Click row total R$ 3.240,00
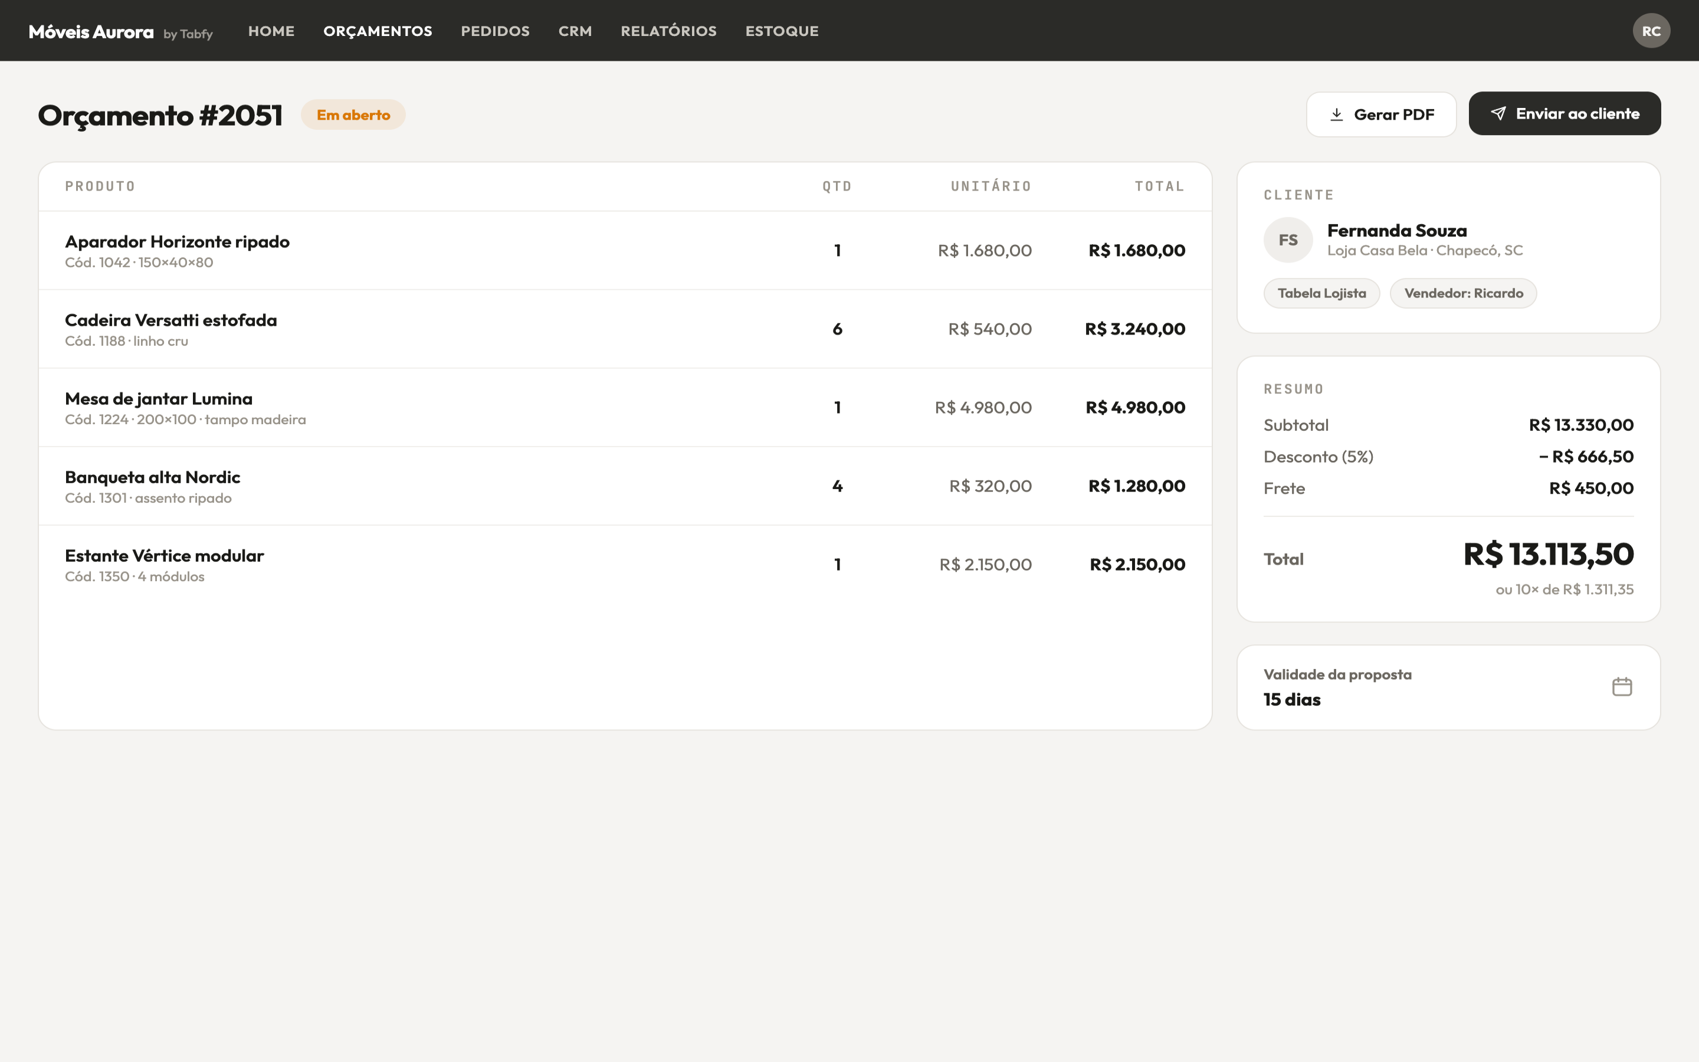The image size is (1699, 1062). click(1134, 329)
